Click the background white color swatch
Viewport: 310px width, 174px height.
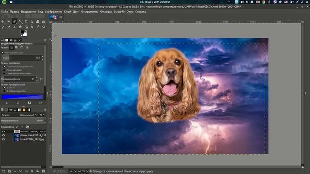coord(25,35)
